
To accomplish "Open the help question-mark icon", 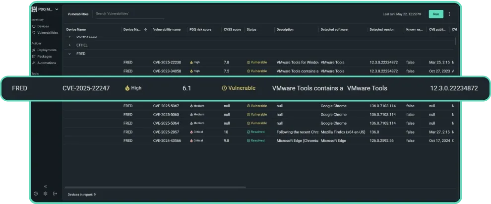I will [36, 194].
